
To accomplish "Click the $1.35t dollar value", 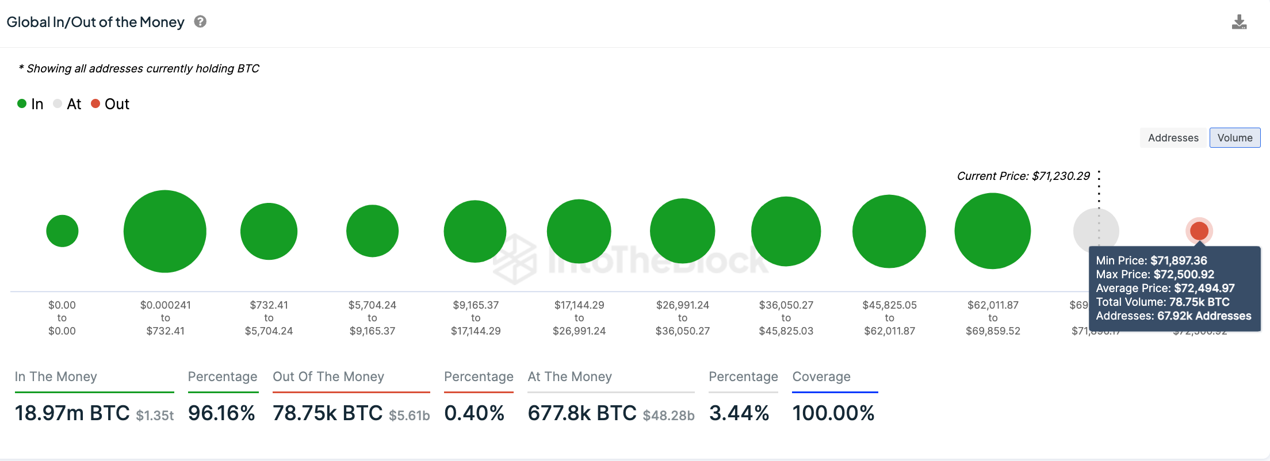I will pyautogui.click(x=155, y=416).
